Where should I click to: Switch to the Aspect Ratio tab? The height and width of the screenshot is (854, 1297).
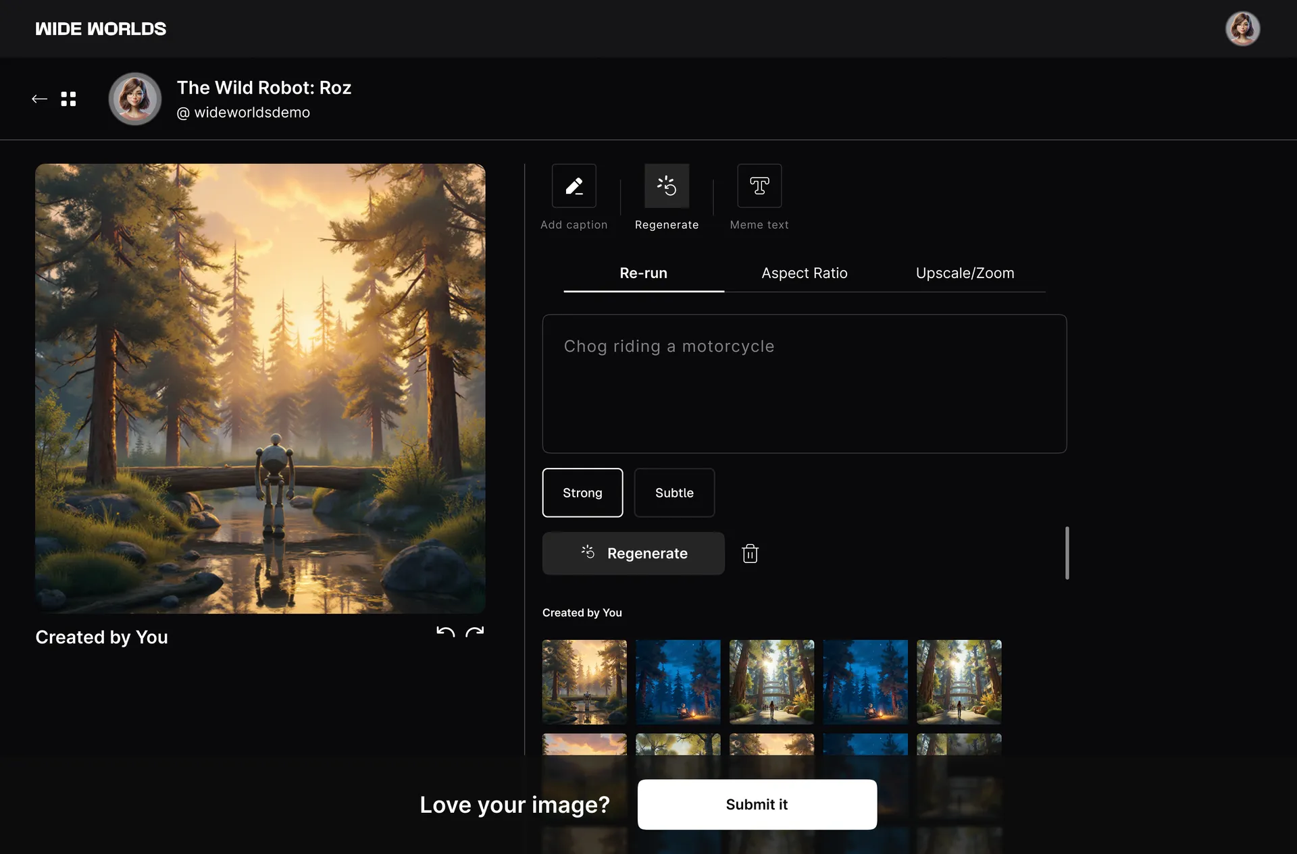805,273
